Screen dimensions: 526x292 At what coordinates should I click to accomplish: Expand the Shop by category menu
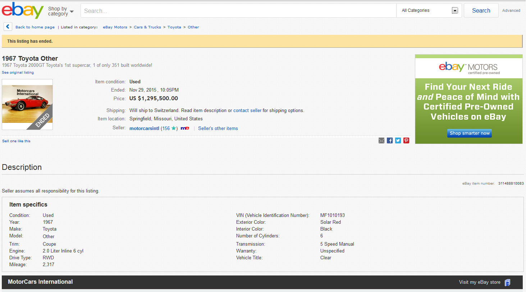click(61, 11)
